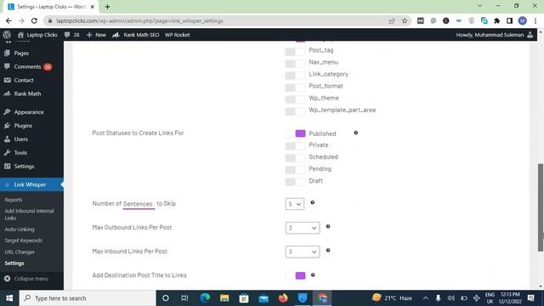
Task: Open Target Keywords submenu
Action: click(x=23, y=241)
